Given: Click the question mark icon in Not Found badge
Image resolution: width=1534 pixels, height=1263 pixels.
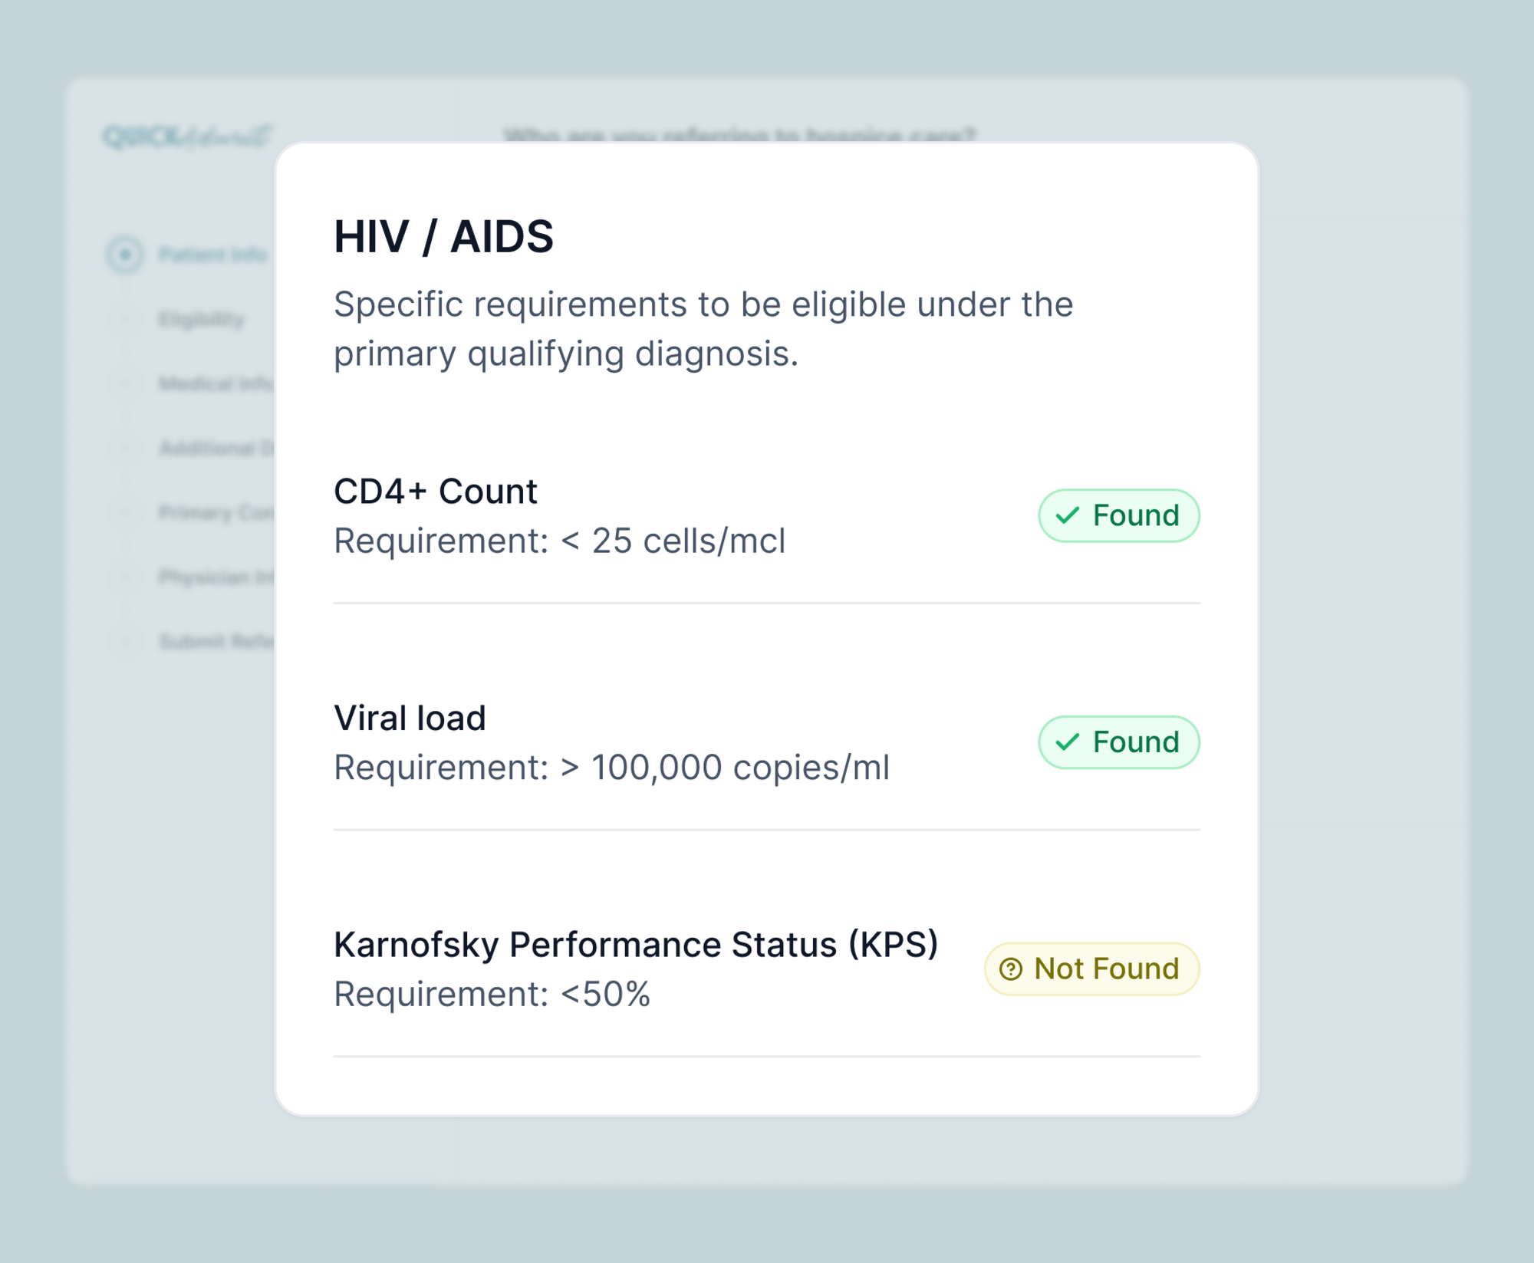Looking at the screenshot, I should 1010,969.
